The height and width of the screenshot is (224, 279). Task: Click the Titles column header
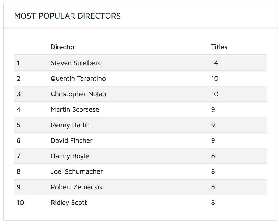tap(219, 47)
